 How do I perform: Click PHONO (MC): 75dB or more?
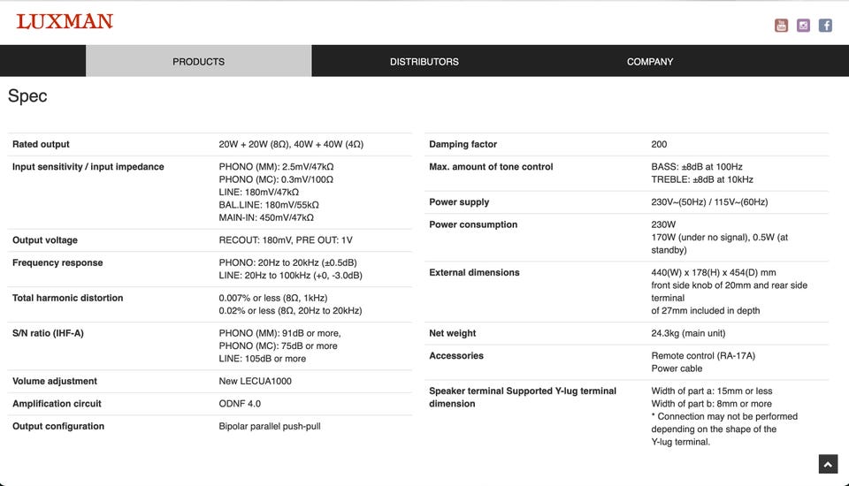(x=279, y=346)
